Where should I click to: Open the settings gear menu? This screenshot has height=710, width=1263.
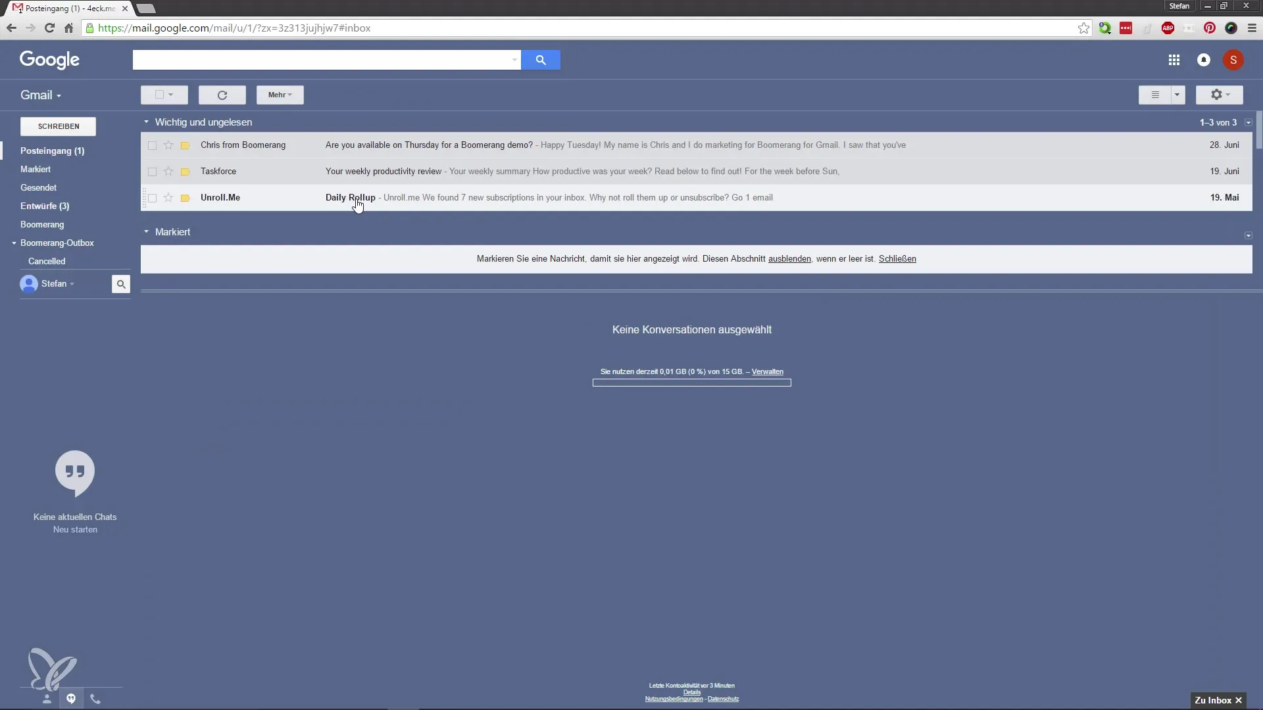pyautogui.click(x=1220, y=95)
